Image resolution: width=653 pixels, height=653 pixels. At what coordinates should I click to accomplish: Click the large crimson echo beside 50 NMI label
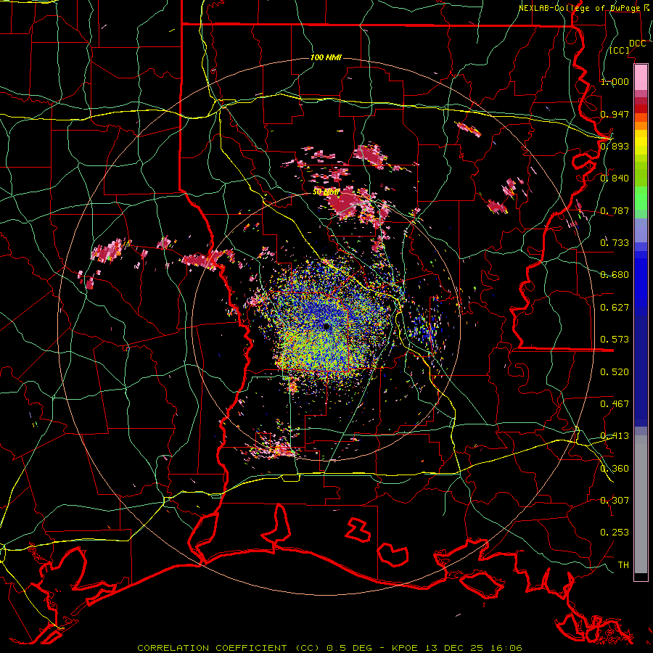(x=343, y=204)
